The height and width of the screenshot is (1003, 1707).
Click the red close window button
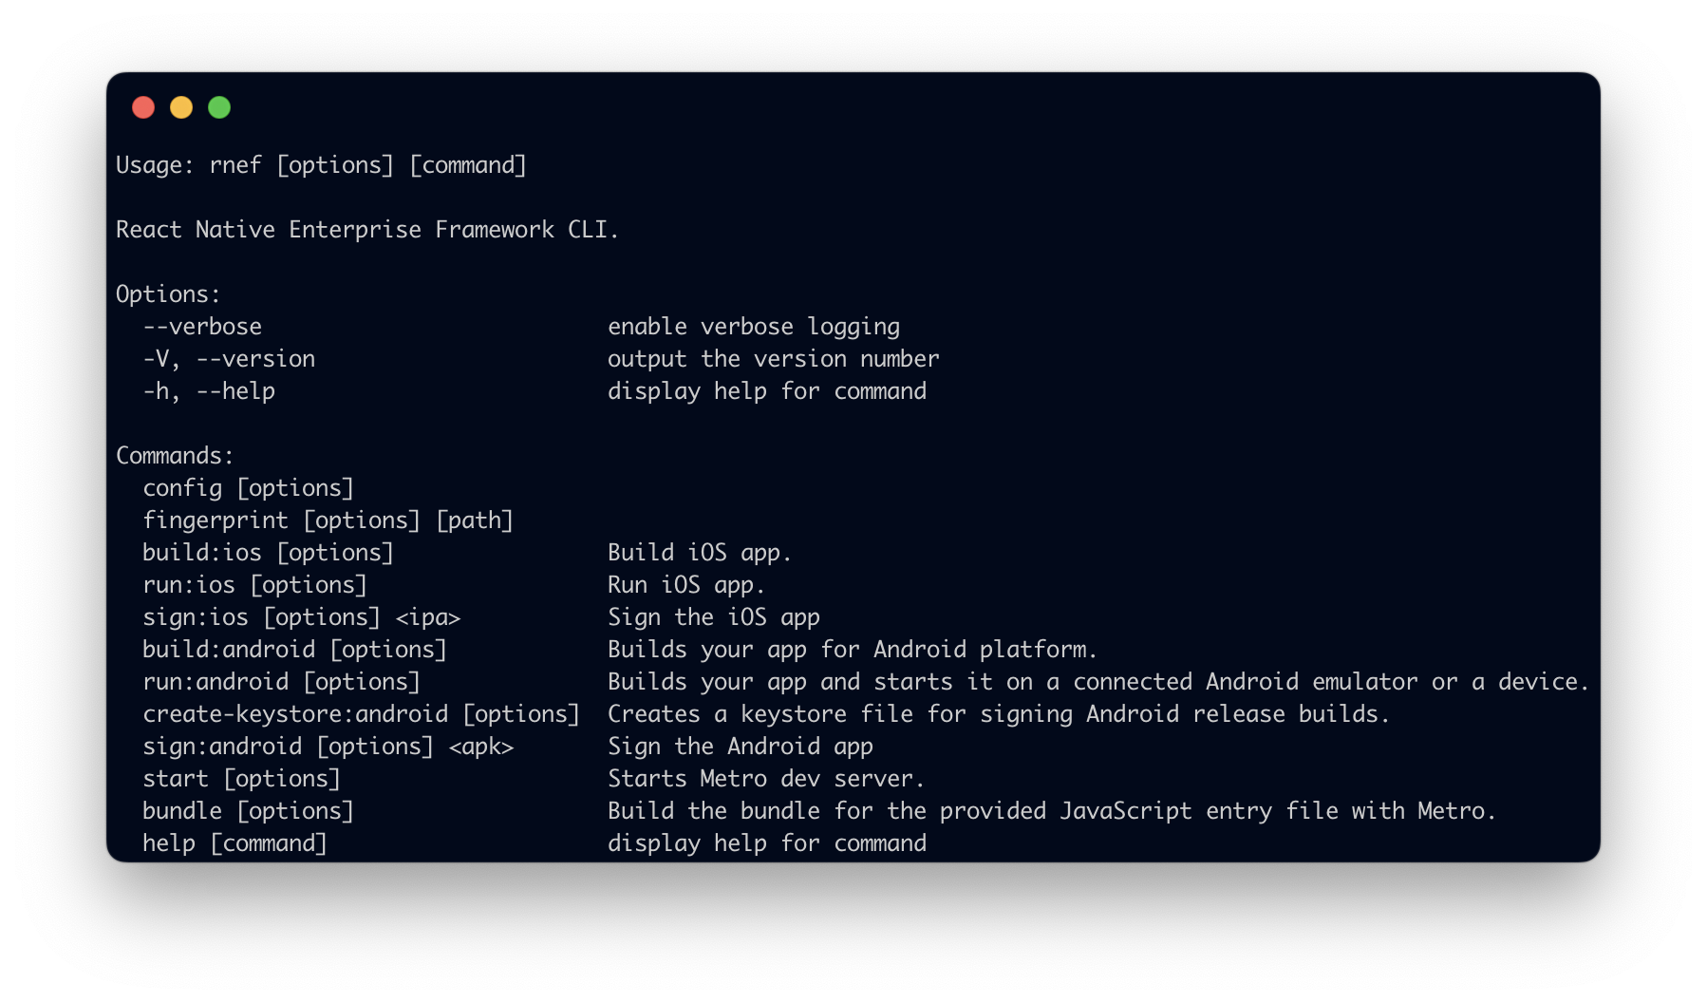click(143, 107)
